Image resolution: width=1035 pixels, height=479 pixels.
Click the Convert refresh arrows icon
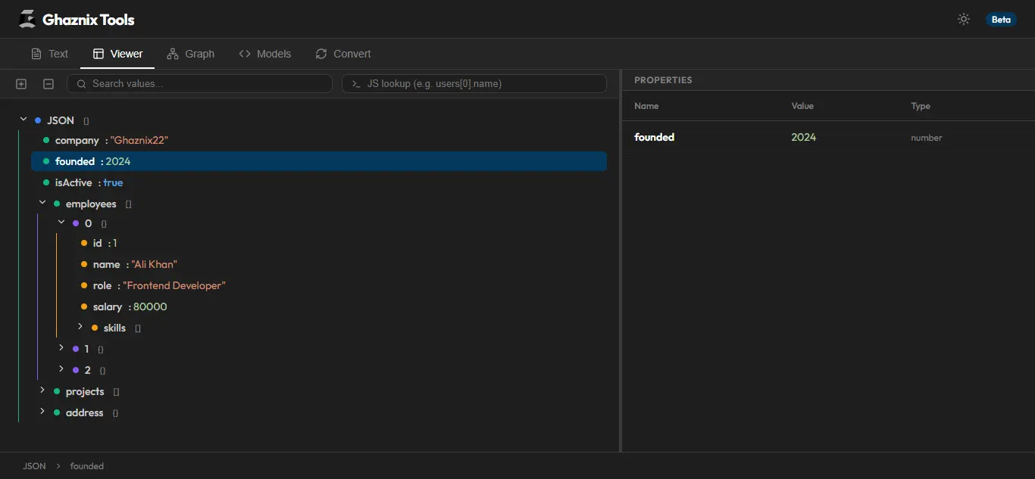[x=320, y=54]
